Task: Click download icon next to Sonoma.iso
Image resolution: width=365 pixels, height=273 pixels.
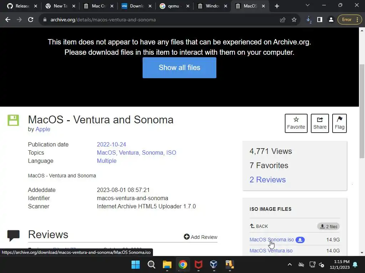Action: tap(300, 240)
